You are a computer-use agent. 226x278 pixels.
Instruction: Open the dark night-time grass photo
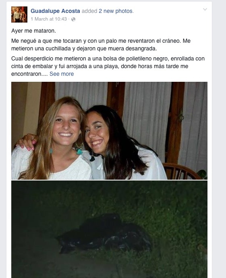pyautogui.click(x=109, y=229)
